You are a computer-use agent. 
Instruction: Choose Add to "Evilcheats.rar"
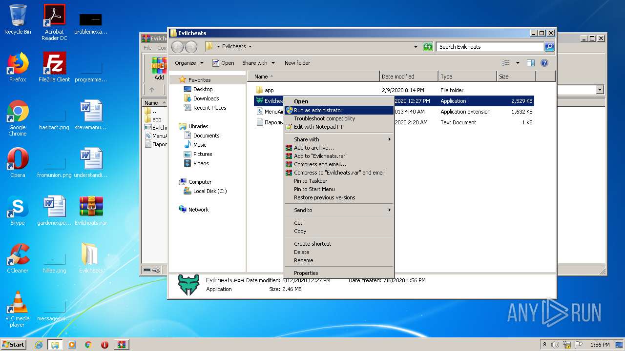(339, 156)
